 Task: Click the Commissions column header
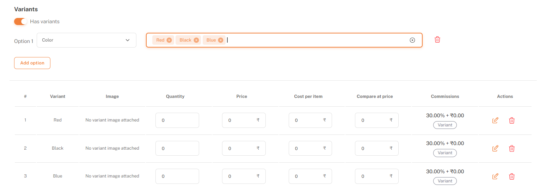coord(445,96)
